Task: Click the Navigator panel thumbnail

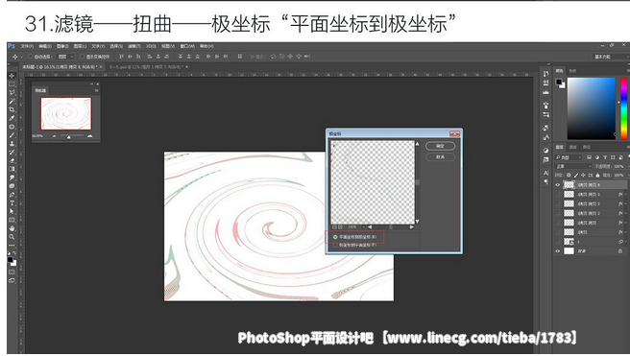Action: click(66, 113)
